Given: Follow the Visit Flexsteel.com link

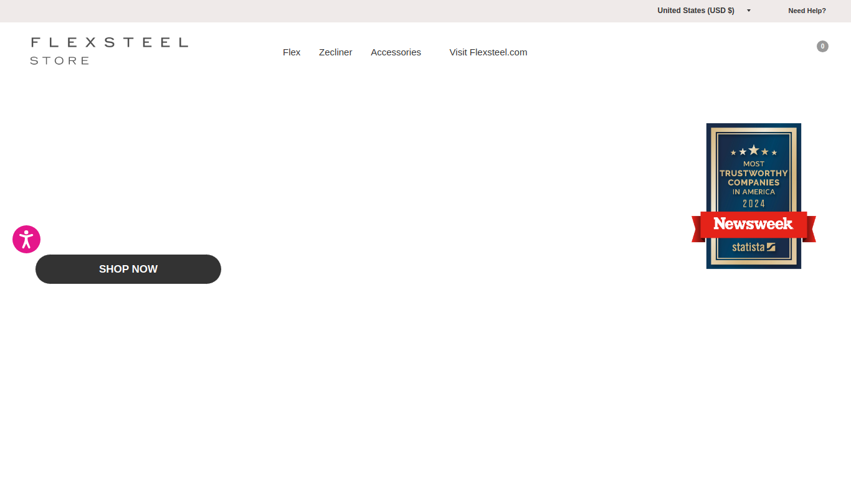Looking at the screenshot, I should point(488,52).
